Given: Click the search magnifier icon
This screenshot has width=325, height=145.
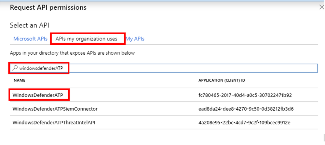Looking at the screenshot, I should click(x=15, y=68).
